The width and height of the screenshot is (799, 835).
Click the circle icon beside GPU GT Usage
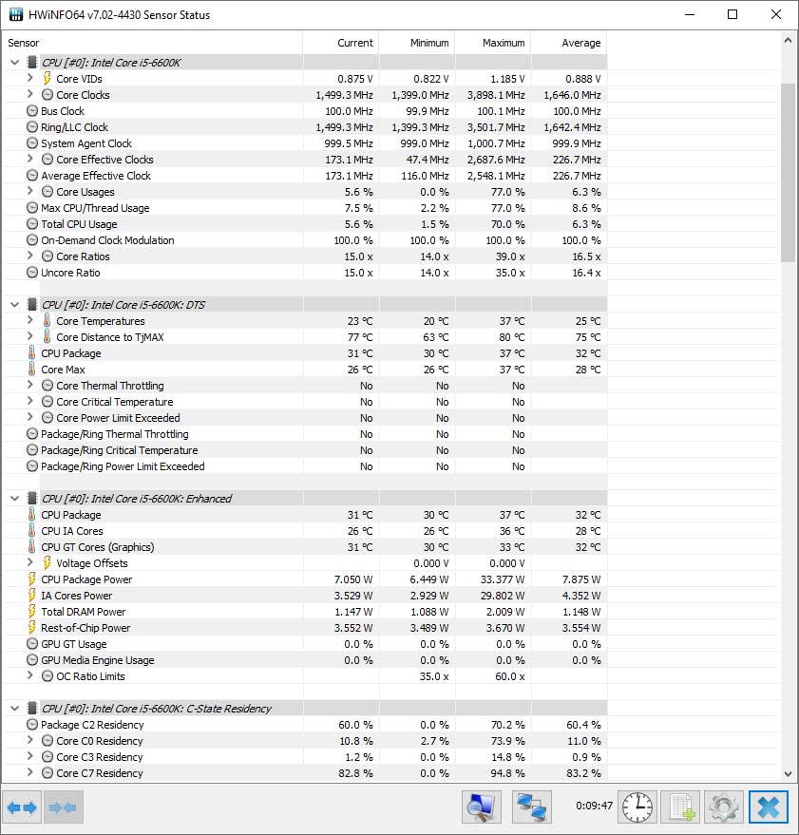[32, 644]
